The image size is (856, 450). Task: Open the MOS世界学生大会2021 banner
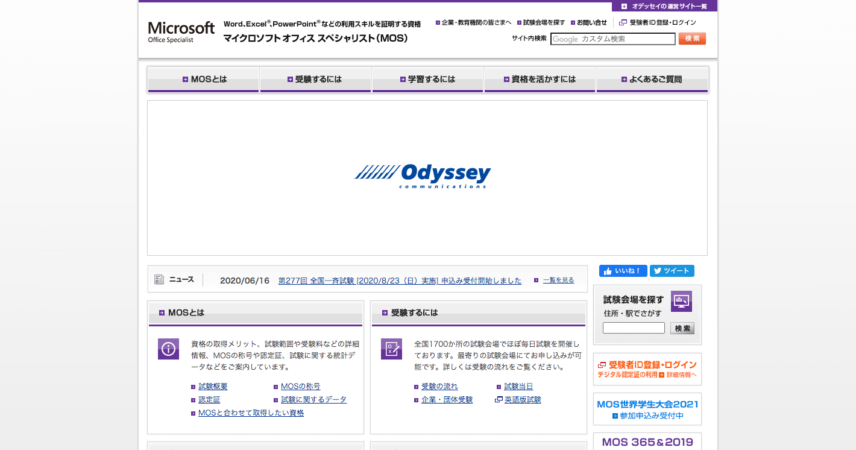[647, 409]
